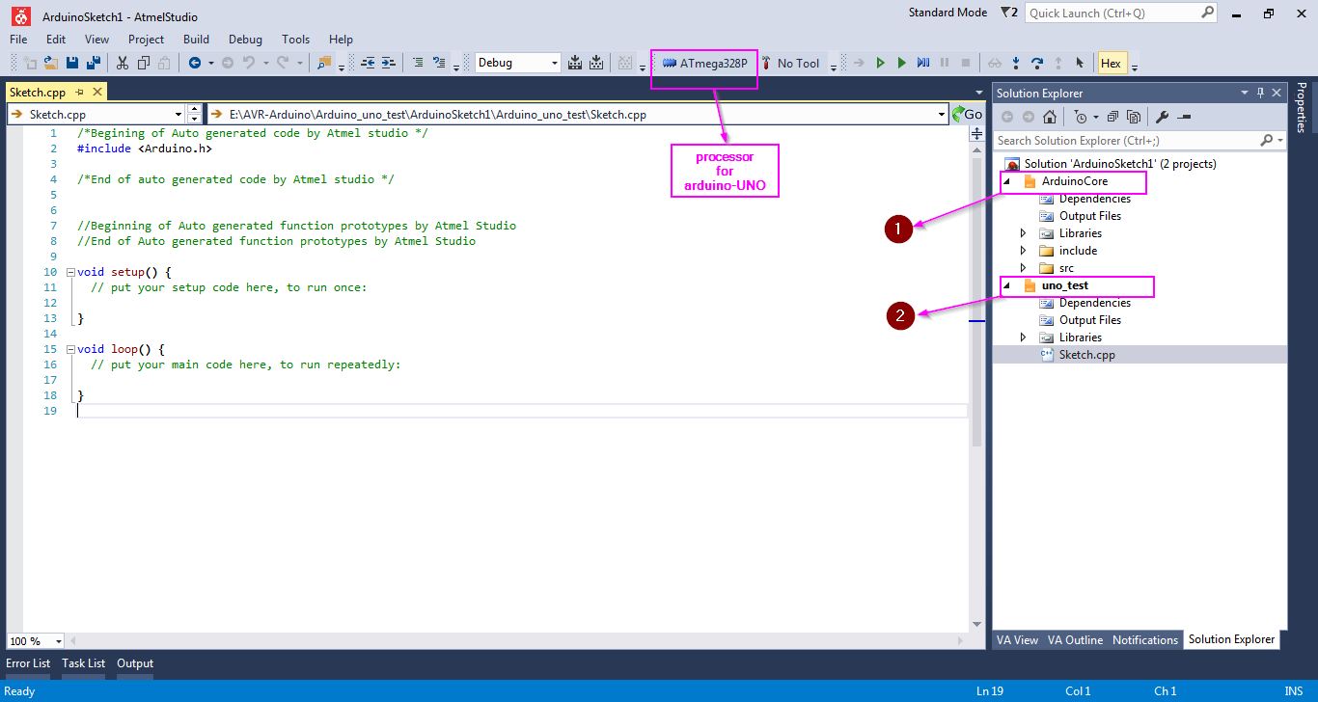Click the Home icon in Solution Explorer
The height and width of the screenshot is (702, 1318).
point(1050,117)
